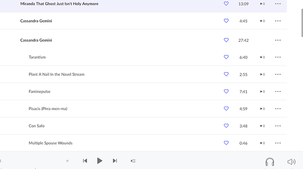The image size is (303, 169).
Task: Start playback with the play button
Action: click(x=100, y=161)
